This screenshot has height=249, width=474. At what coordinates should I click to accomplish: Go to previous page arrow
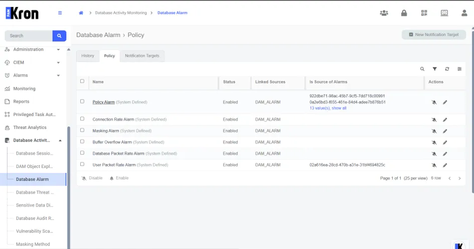click(x=449, y=178)
